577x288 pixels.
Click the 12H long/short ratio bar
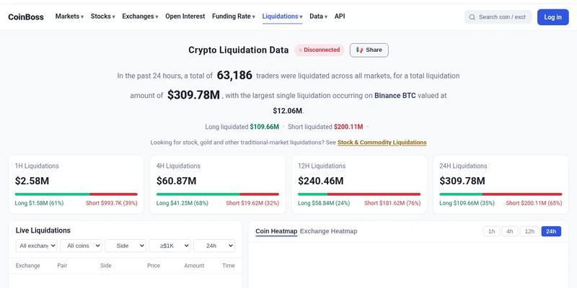point(359,194)
